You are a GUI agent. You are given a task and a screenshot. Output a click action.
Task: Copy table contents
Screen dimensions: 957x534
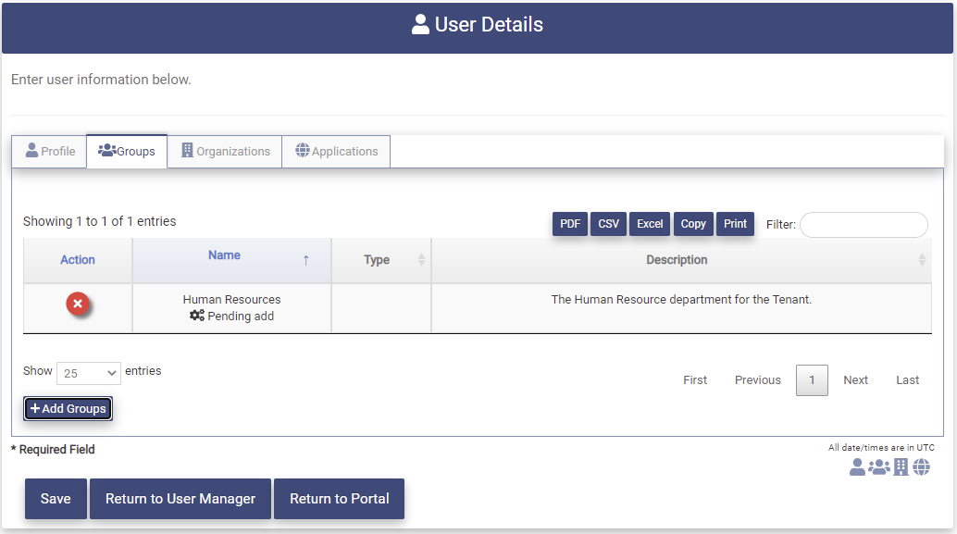point(693,224)
